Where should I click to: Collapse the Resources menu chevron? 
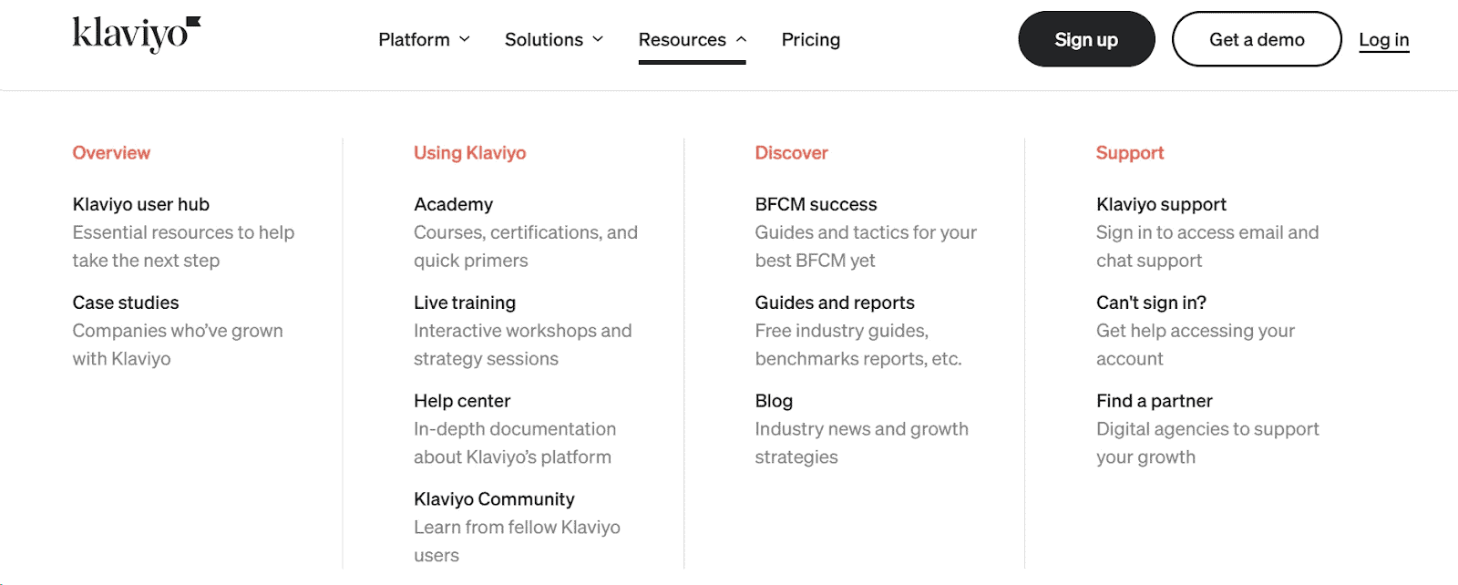[x=741, y=39]
